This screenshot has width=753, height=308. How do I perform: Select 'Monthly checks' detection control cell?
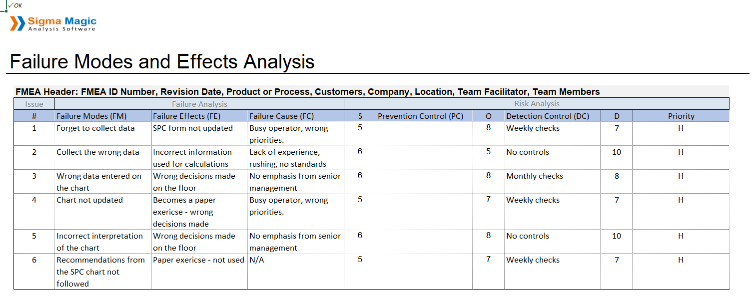pos(553,182)
